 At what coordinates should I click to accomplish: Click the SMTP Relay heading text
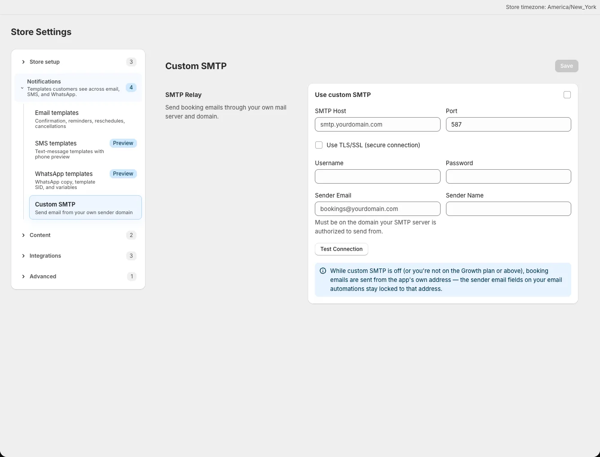[x=183, y=95]
